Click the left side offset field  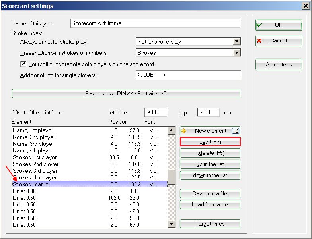pyautogui.click(x=156, y=112)
